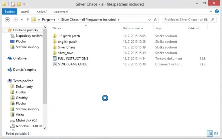Open Místní disk (C:) in sidebar

[26, 120]
